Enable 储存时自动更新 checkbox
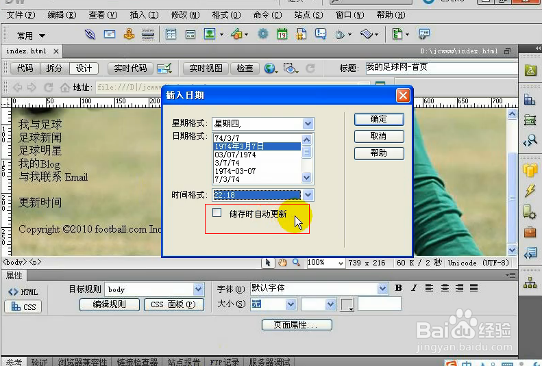The height and width of the screenshot is (366, 542). click(x=217, y=213)
